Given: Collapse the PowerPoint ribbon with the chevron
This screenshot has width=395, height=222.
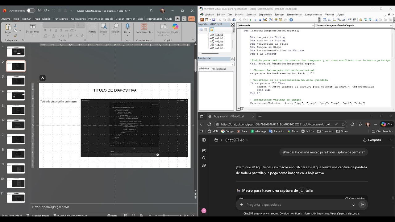Looking at the screenshot, I should pos(193,40).
